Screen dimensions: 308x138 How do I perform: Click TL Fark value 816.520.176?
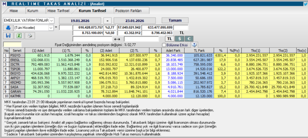tap(199, 92)
